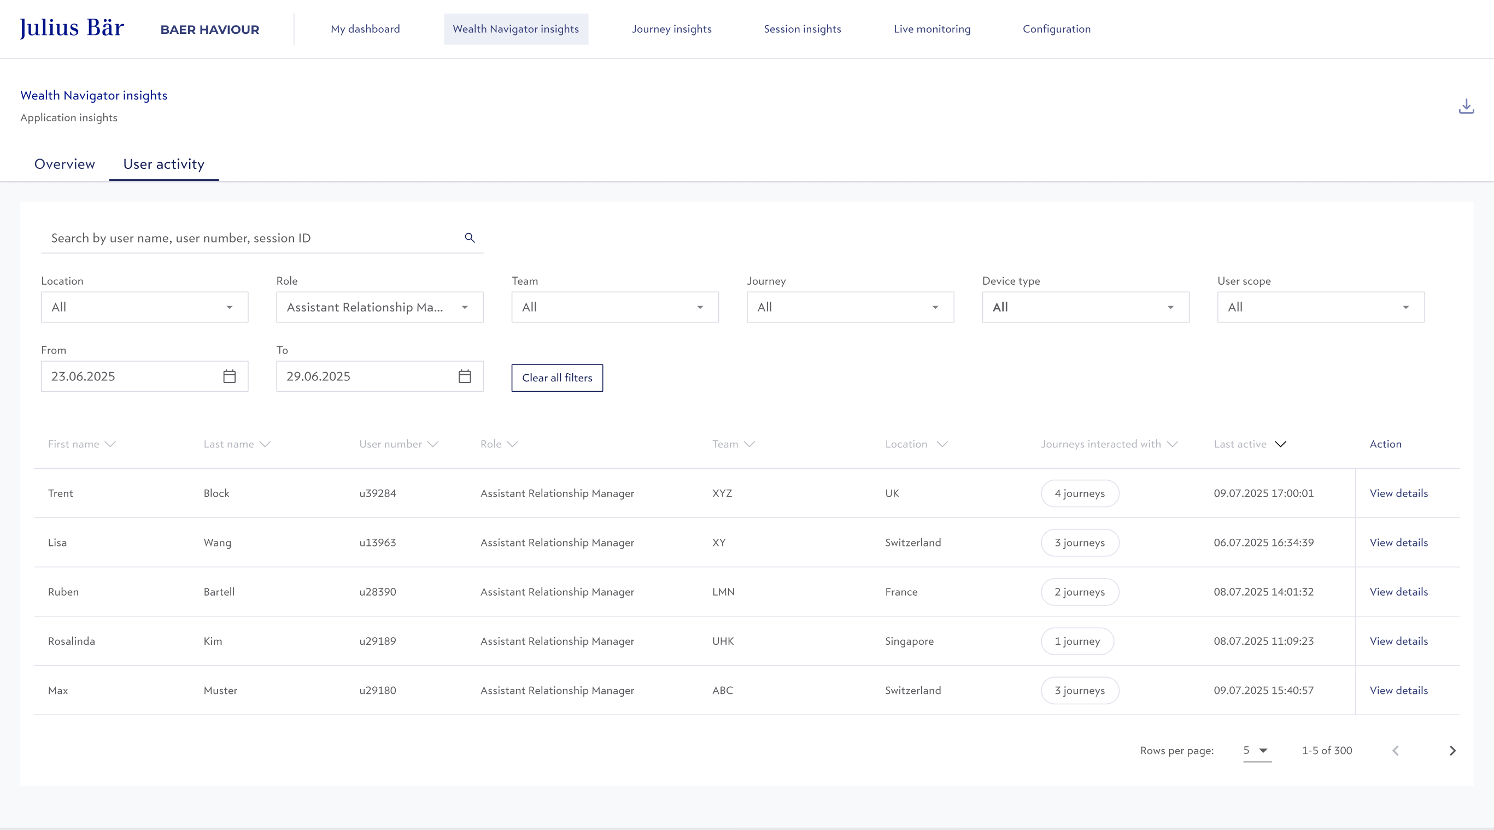Focus the user search input field
1494x830 pixels.
262,238
